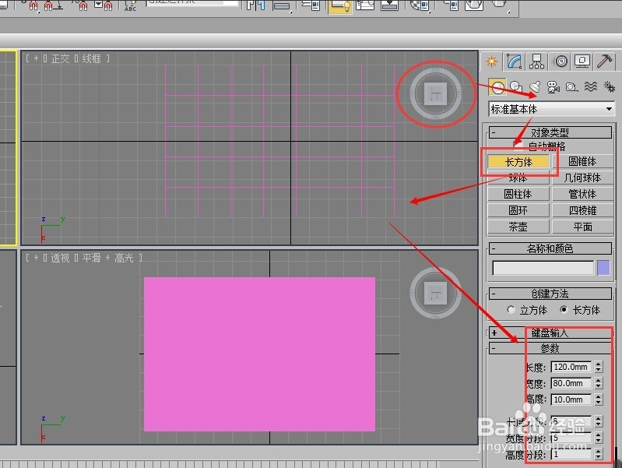Select the Cameras category icon
Screen dimensions: 622x468
tap(553, 86)
